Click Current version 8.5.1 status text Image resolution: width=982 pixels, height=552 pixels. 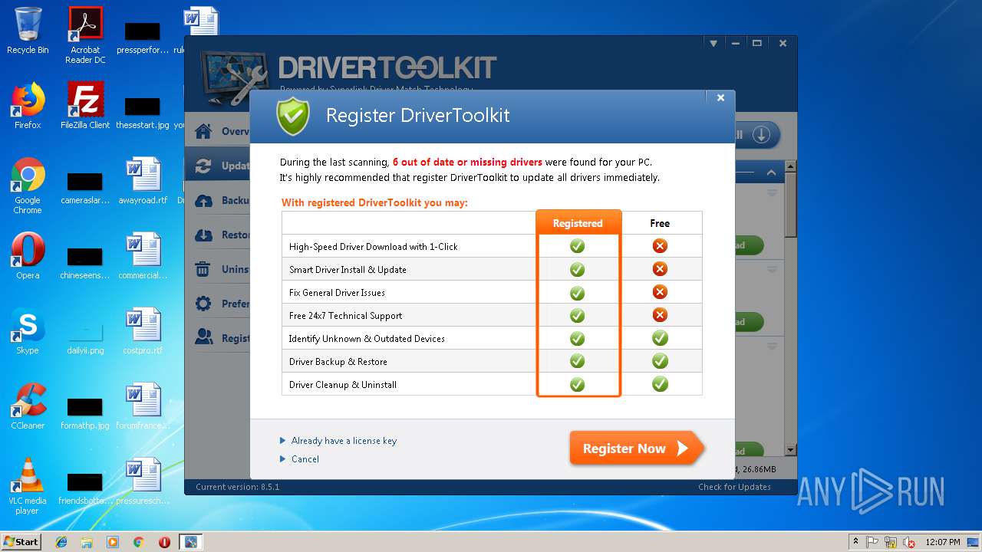[x=238, y=487]
